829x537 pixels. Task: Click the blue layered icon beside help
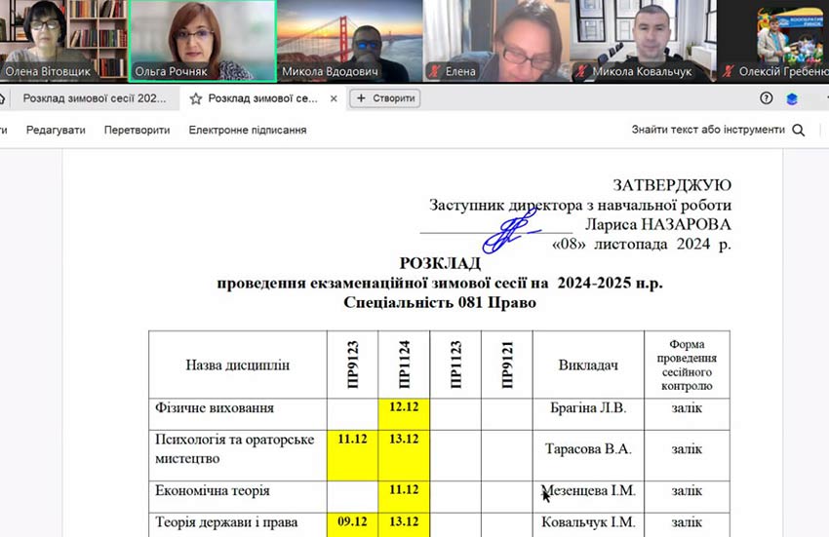[792, 98]
